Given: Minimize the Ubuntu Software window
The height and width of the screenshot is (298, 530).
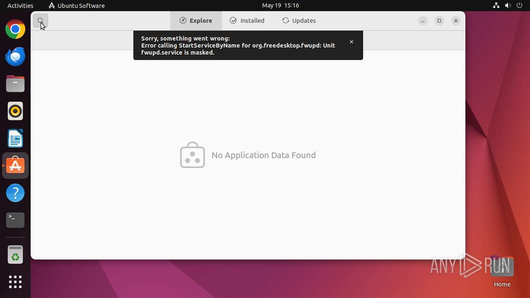Looking at the screenshot, I should tap(423, 21).
